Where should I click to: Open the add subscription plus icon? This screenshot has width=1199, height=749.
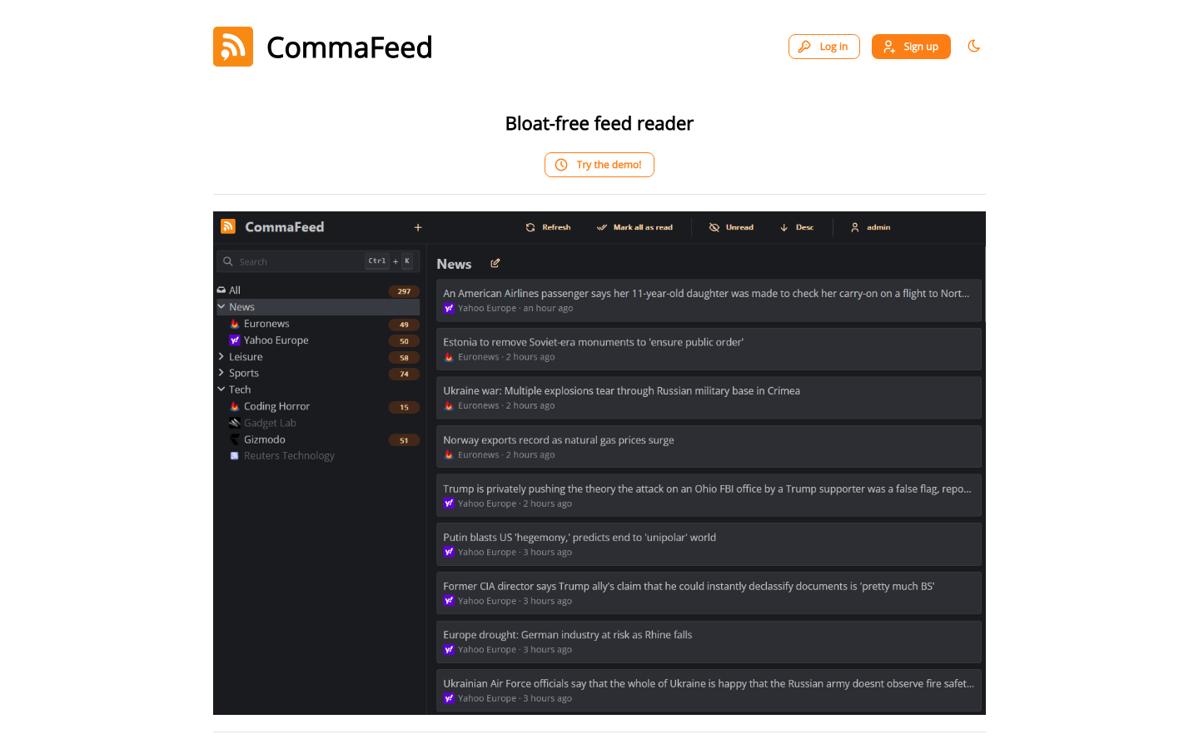click(x=417, y=226)
